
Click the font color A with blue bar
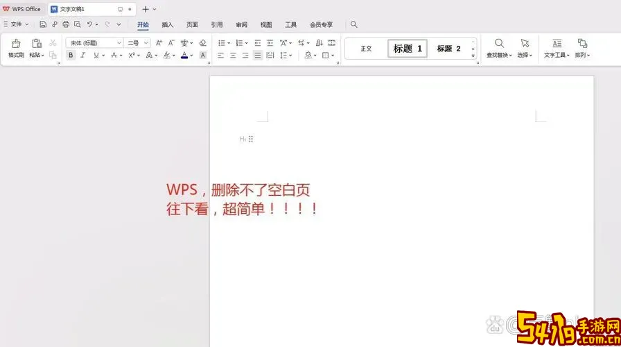[184, 56]
